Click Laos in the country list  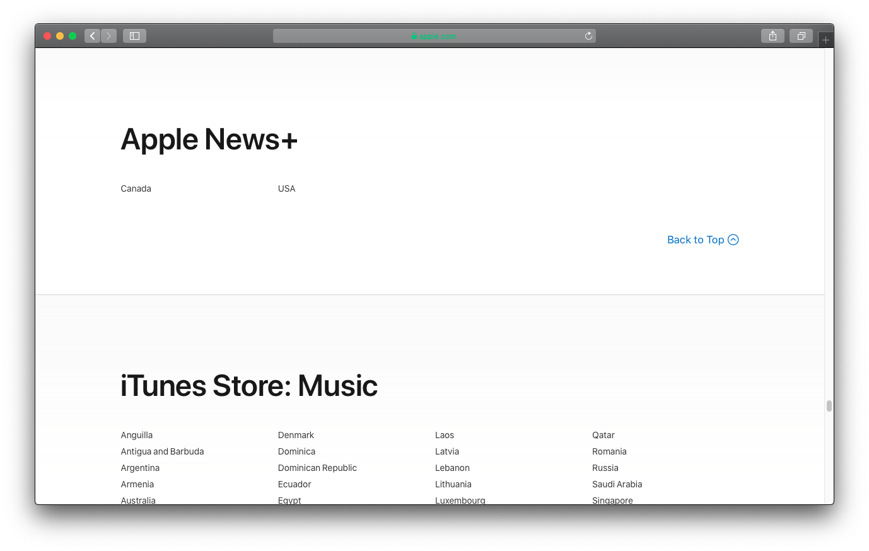click(x=445, y=435)
